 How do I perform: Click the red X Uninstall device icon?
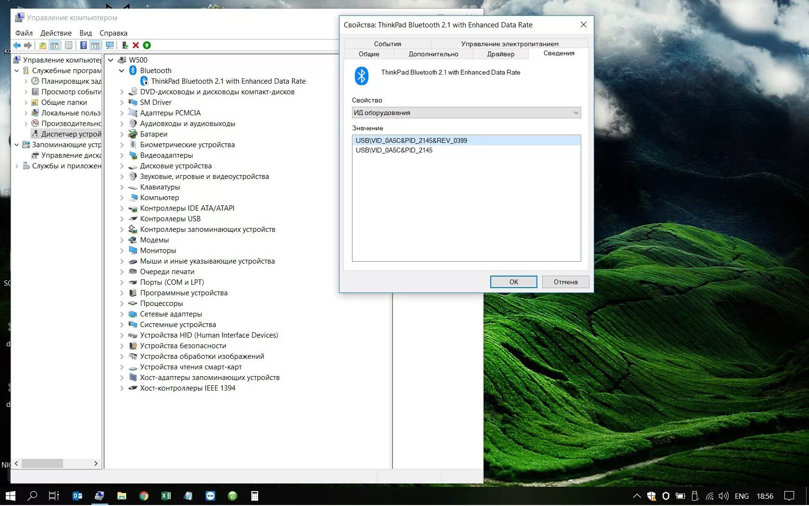click(136, 45)
